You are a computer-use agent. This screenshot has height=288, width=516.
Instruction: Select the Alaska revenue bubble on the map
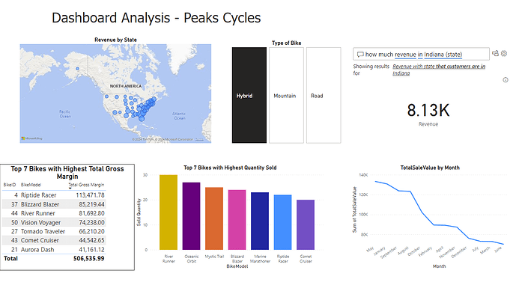77,69
